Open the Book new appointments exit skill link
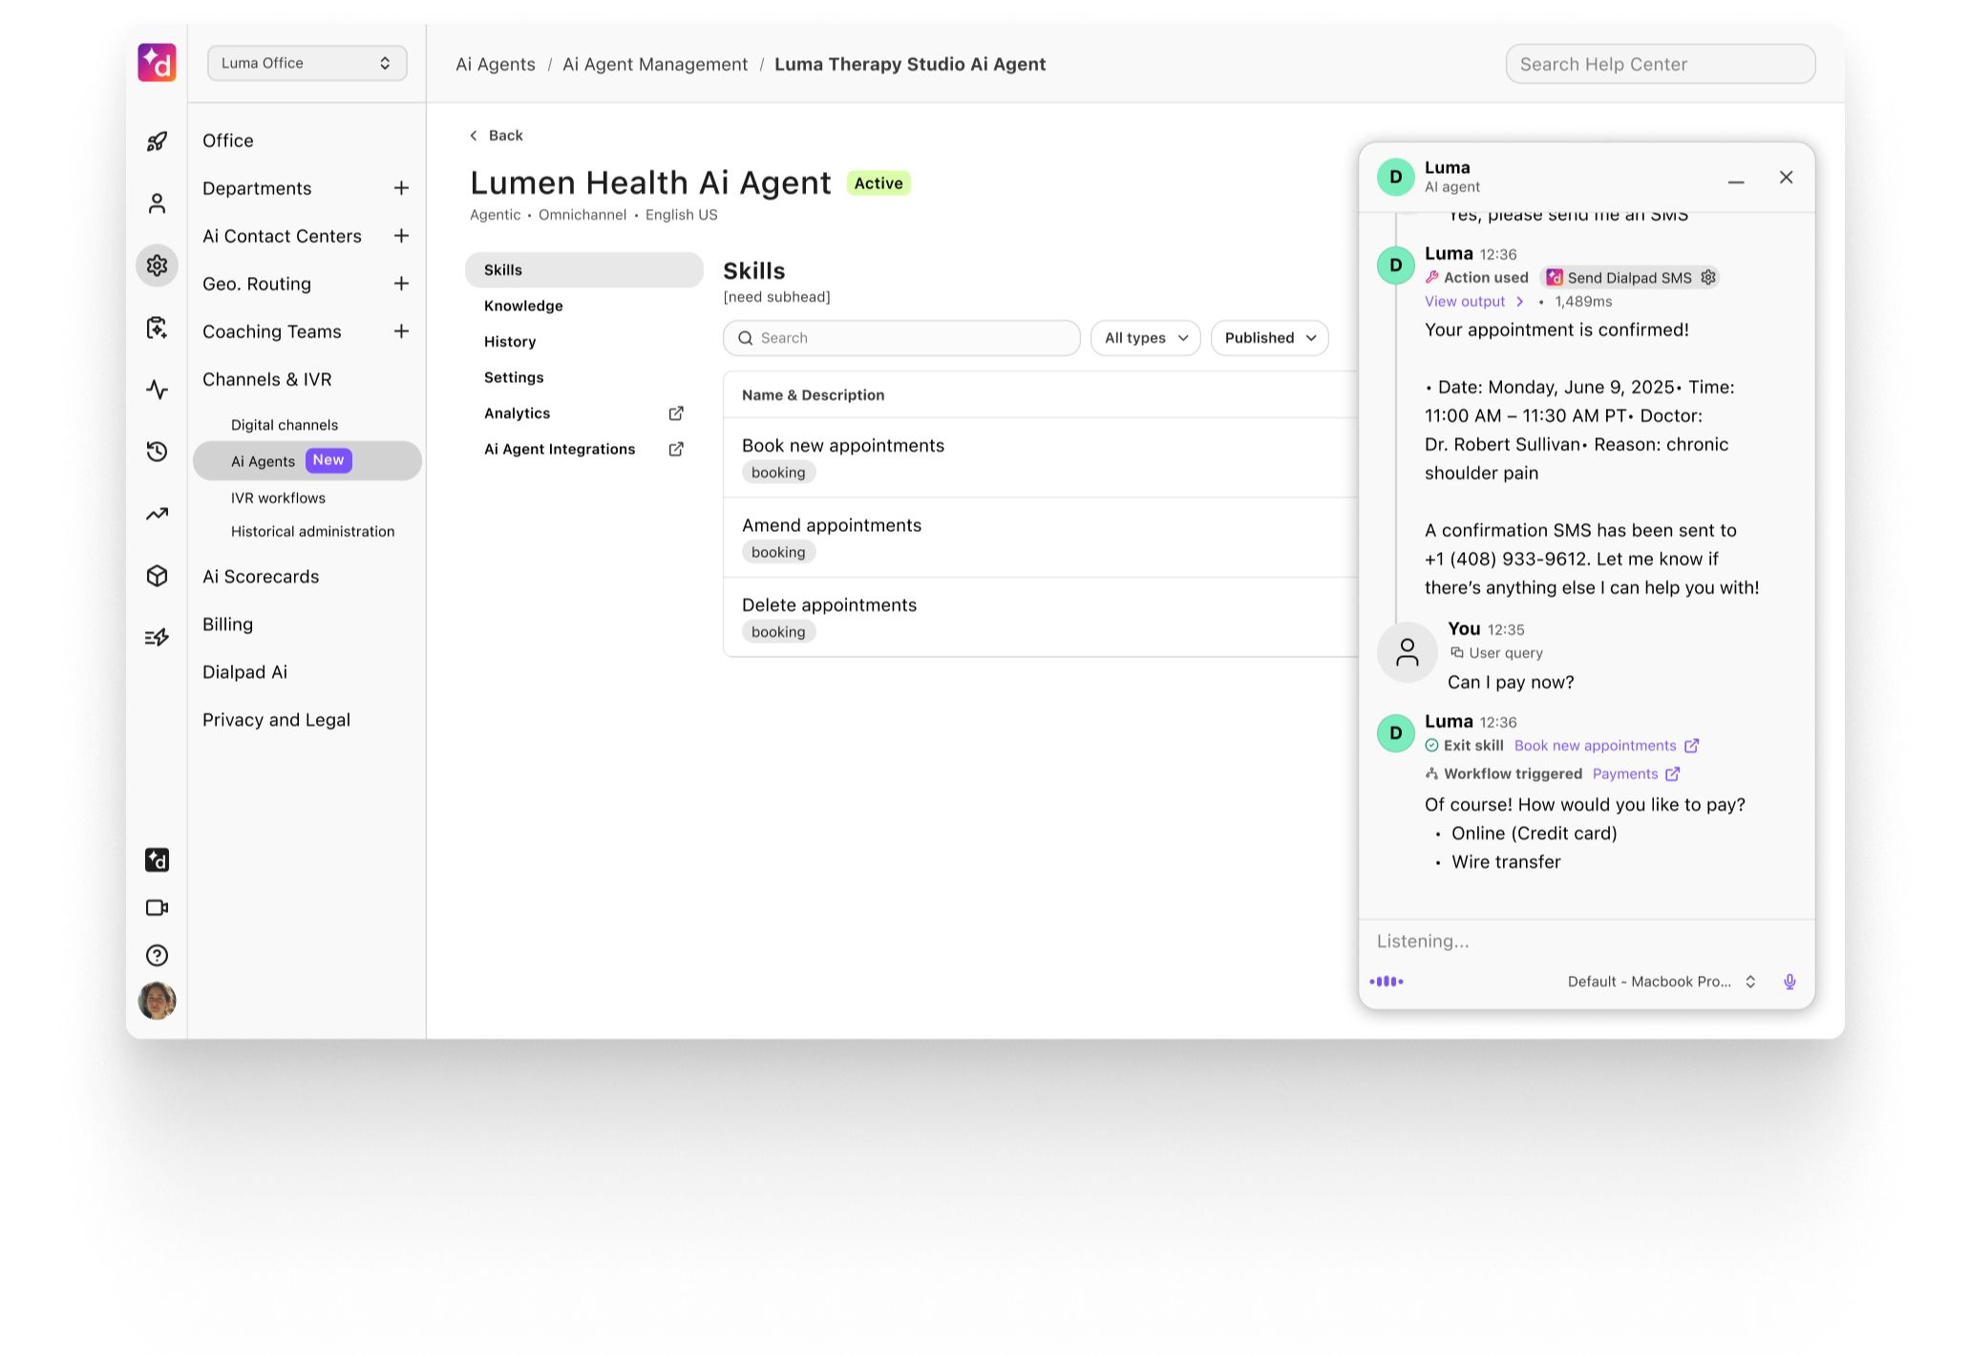The image size is (1969, 1356). 1595,746
